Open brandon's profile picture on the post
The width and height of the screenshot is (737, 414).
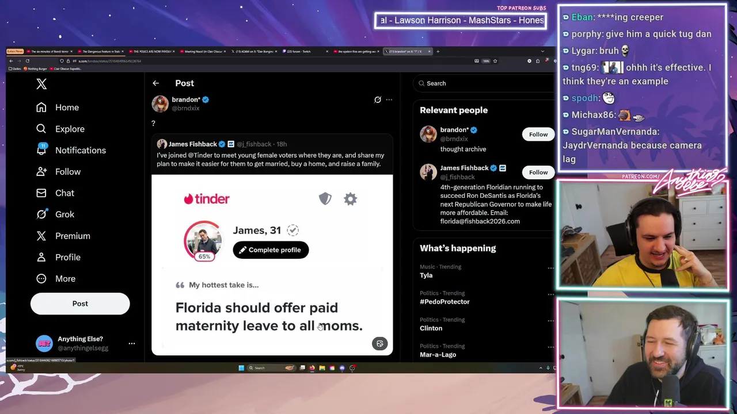160,103
